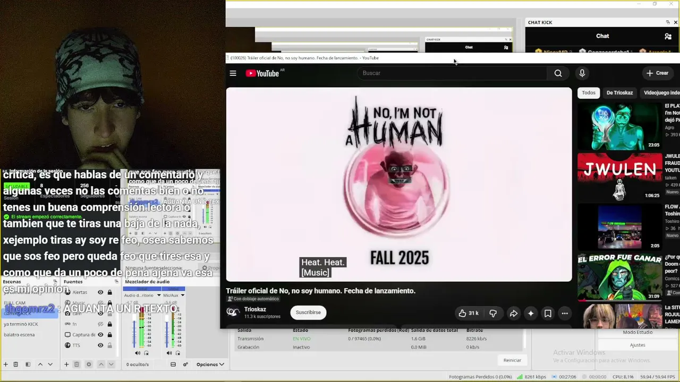Pop out the Chat Kick dock

[668, 22]
